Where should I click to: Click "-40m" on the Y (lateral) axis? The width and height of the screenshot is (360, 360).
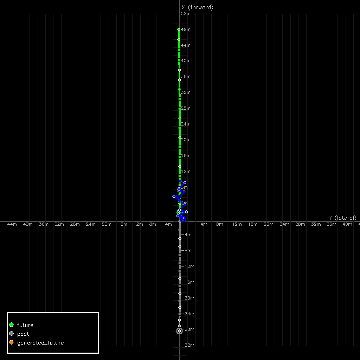click(346, 224)
